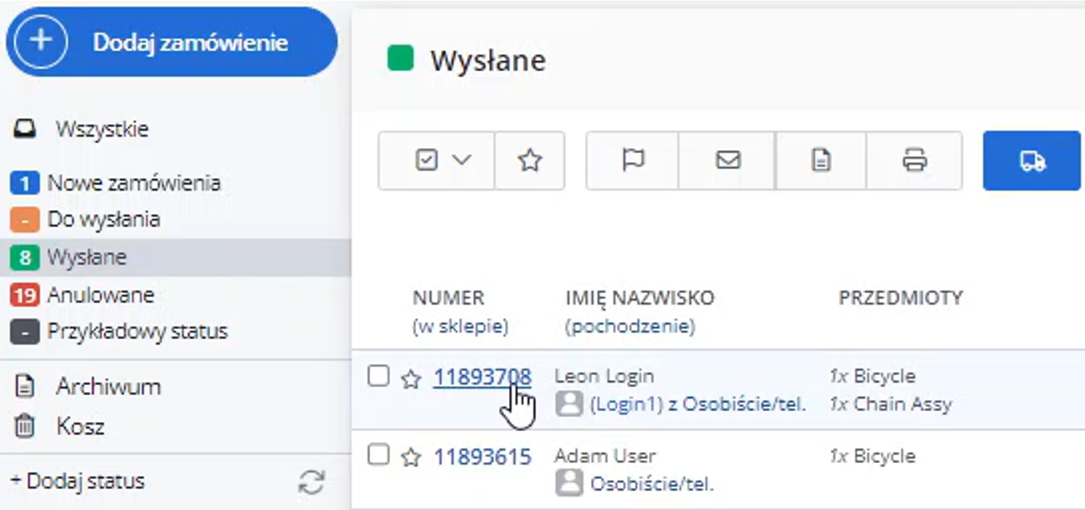Image resolution: width=1085 pixels, height=510 pixels.
Task: Star the order 11893708
Action: click(x=410, y=379)
